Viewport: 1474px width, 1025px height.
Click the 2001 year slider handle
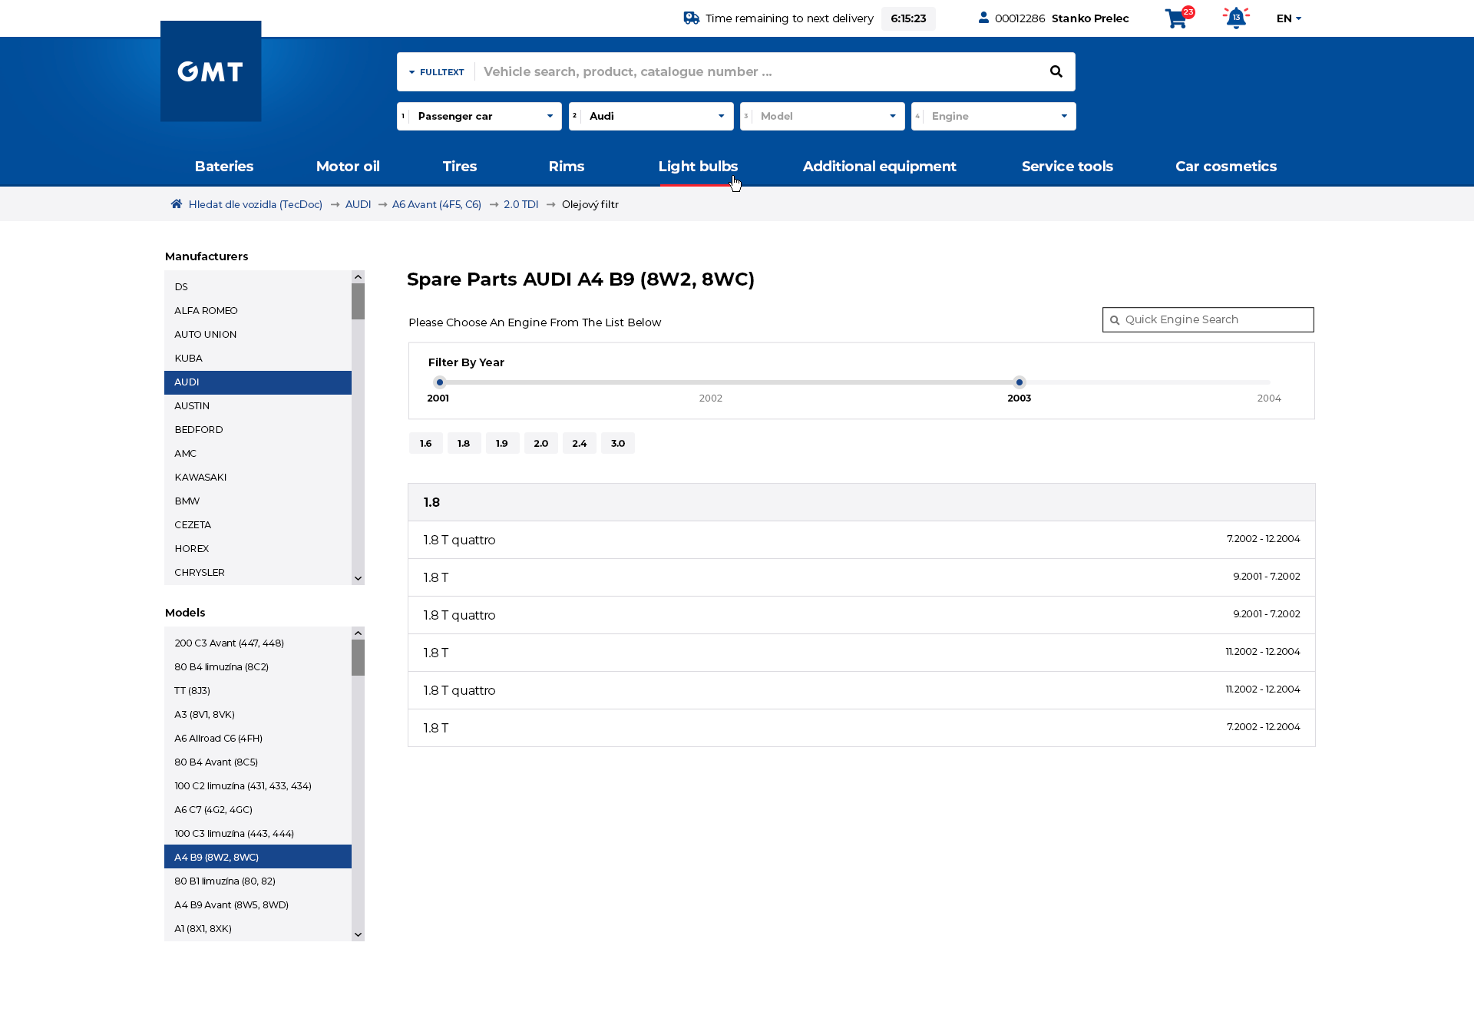click(440, 382)
